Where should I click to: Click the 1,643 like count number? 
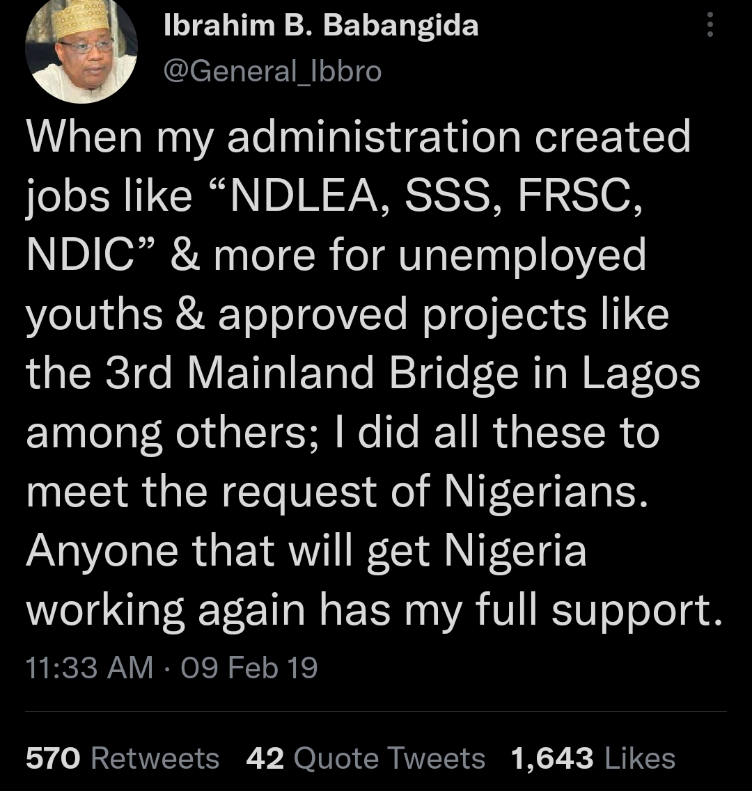coord(552,758)
